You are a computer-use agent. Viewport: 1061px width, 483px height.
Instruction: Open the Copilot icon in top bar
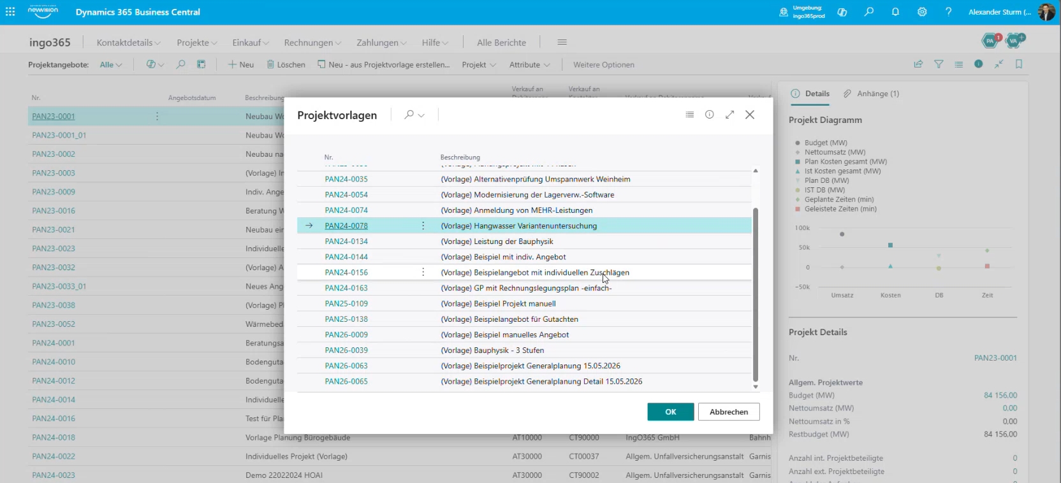point(842,12)
